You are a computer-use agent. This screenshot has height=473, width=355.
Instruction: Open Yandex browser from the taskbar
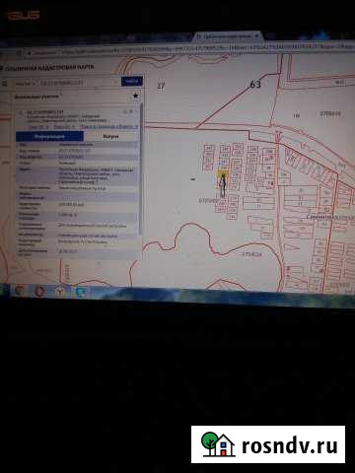pyautogui.click(x=60, y=291)
